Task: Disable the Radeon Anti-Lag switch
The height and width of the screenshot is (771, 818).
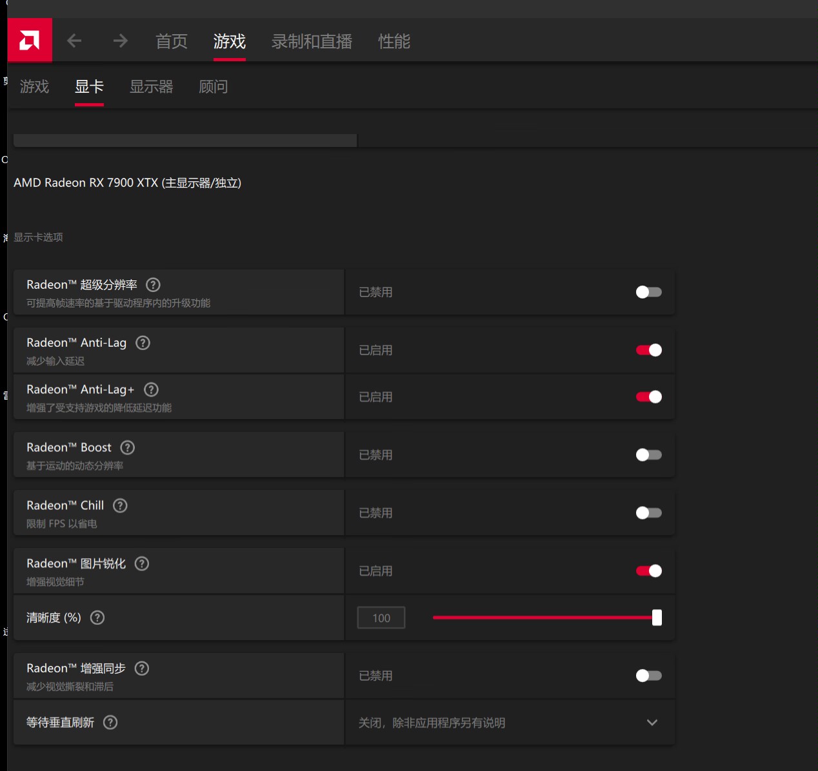Action: pos(648,350)
